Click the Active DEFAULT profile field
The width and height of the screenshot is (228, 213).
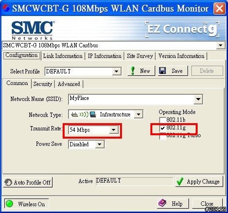click(134, 182)
